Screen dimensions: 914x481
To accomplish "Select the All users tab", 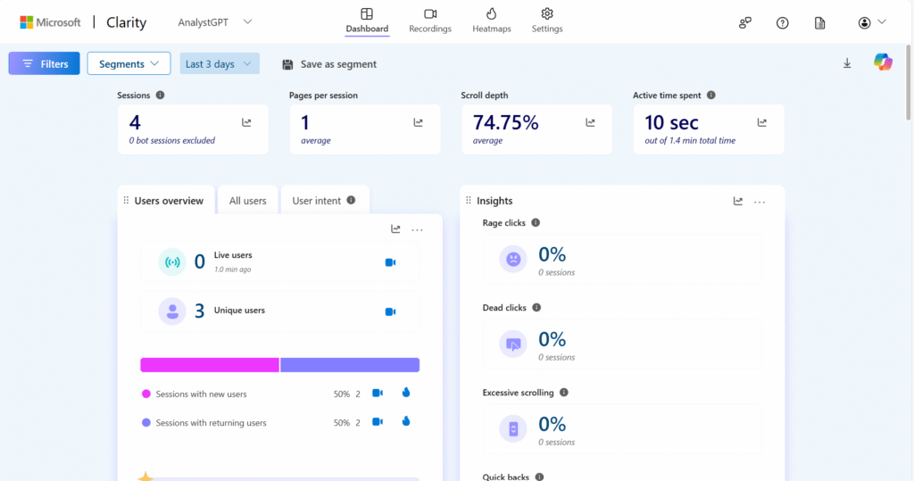I will coord(247,201).
